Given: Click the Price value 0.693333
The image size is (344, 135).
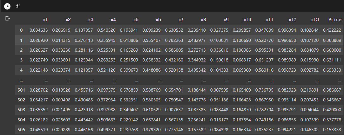Looking at the screenshot, I should click(332, 70).
